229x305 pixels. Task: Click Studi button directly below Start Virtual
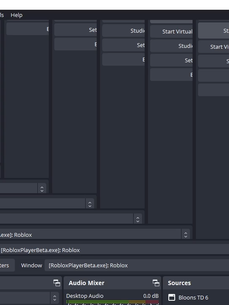(x=171, y=46)
